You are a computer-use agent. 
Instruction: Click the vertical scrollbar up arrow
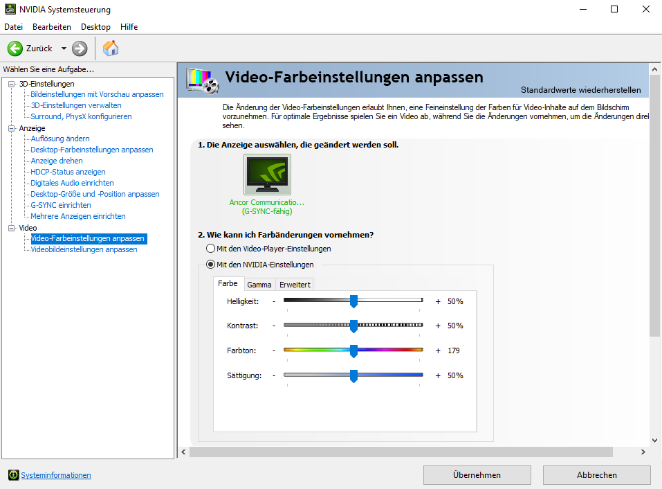click(x=655, y=69)
